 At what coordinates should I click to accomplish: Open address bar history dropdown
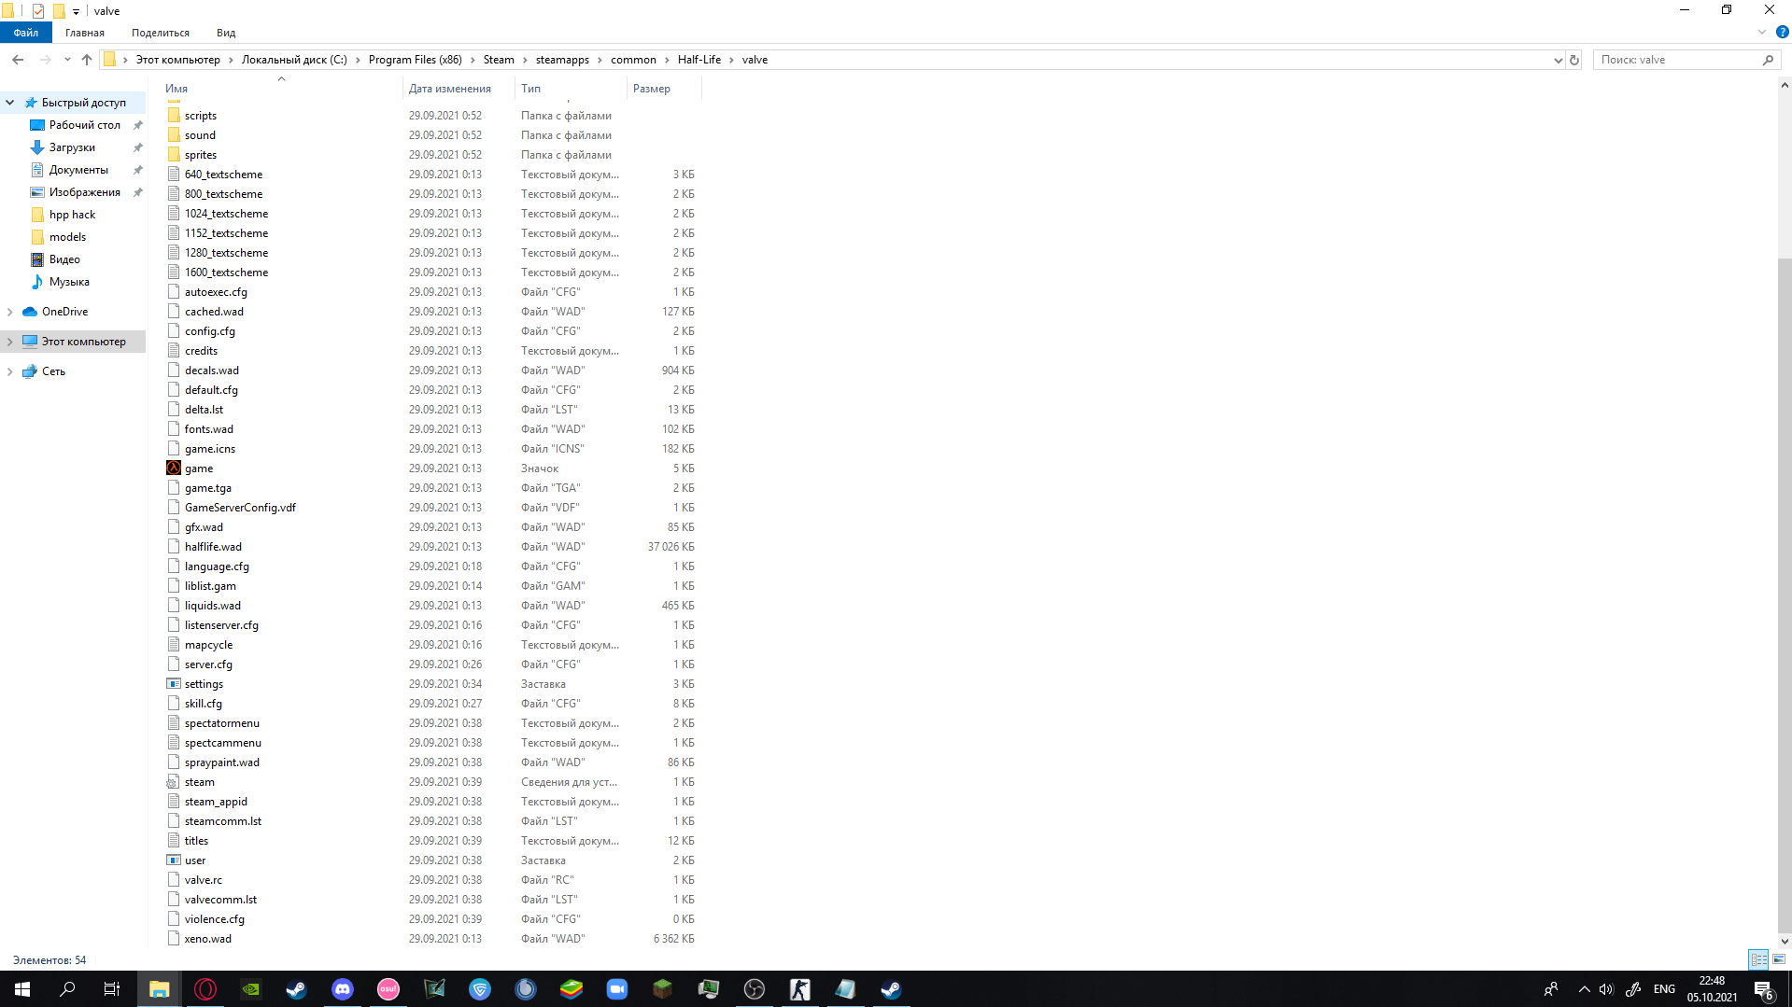click(1558, 60)
